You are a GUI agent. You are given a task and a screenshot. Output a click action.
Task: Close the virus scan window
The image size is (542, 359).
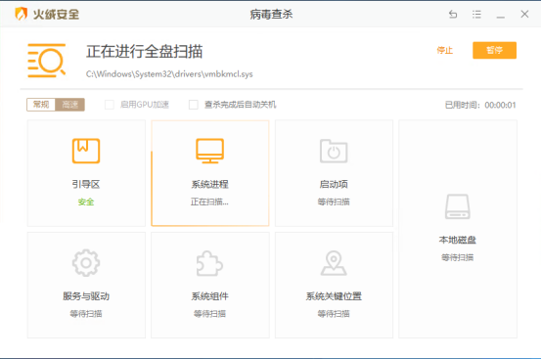524,14
